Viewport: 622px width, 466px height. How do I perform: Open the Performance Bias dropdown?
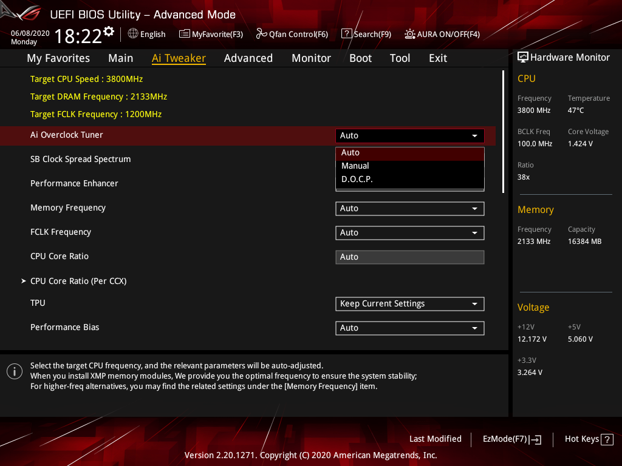[410, 328]
